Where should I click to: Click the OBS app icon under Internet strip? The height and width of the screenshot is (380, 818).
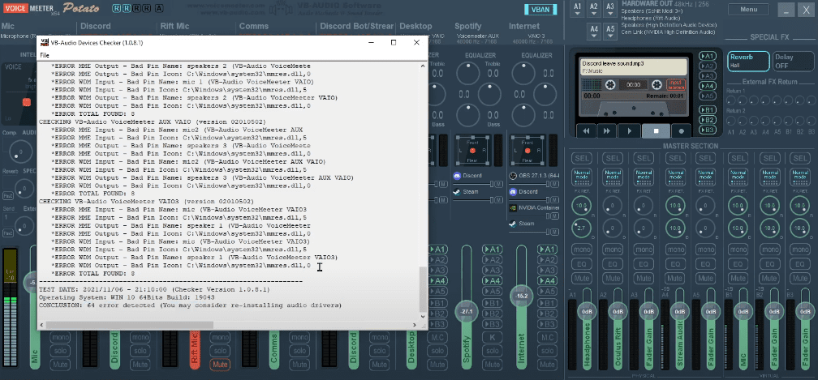coord(513,176)
